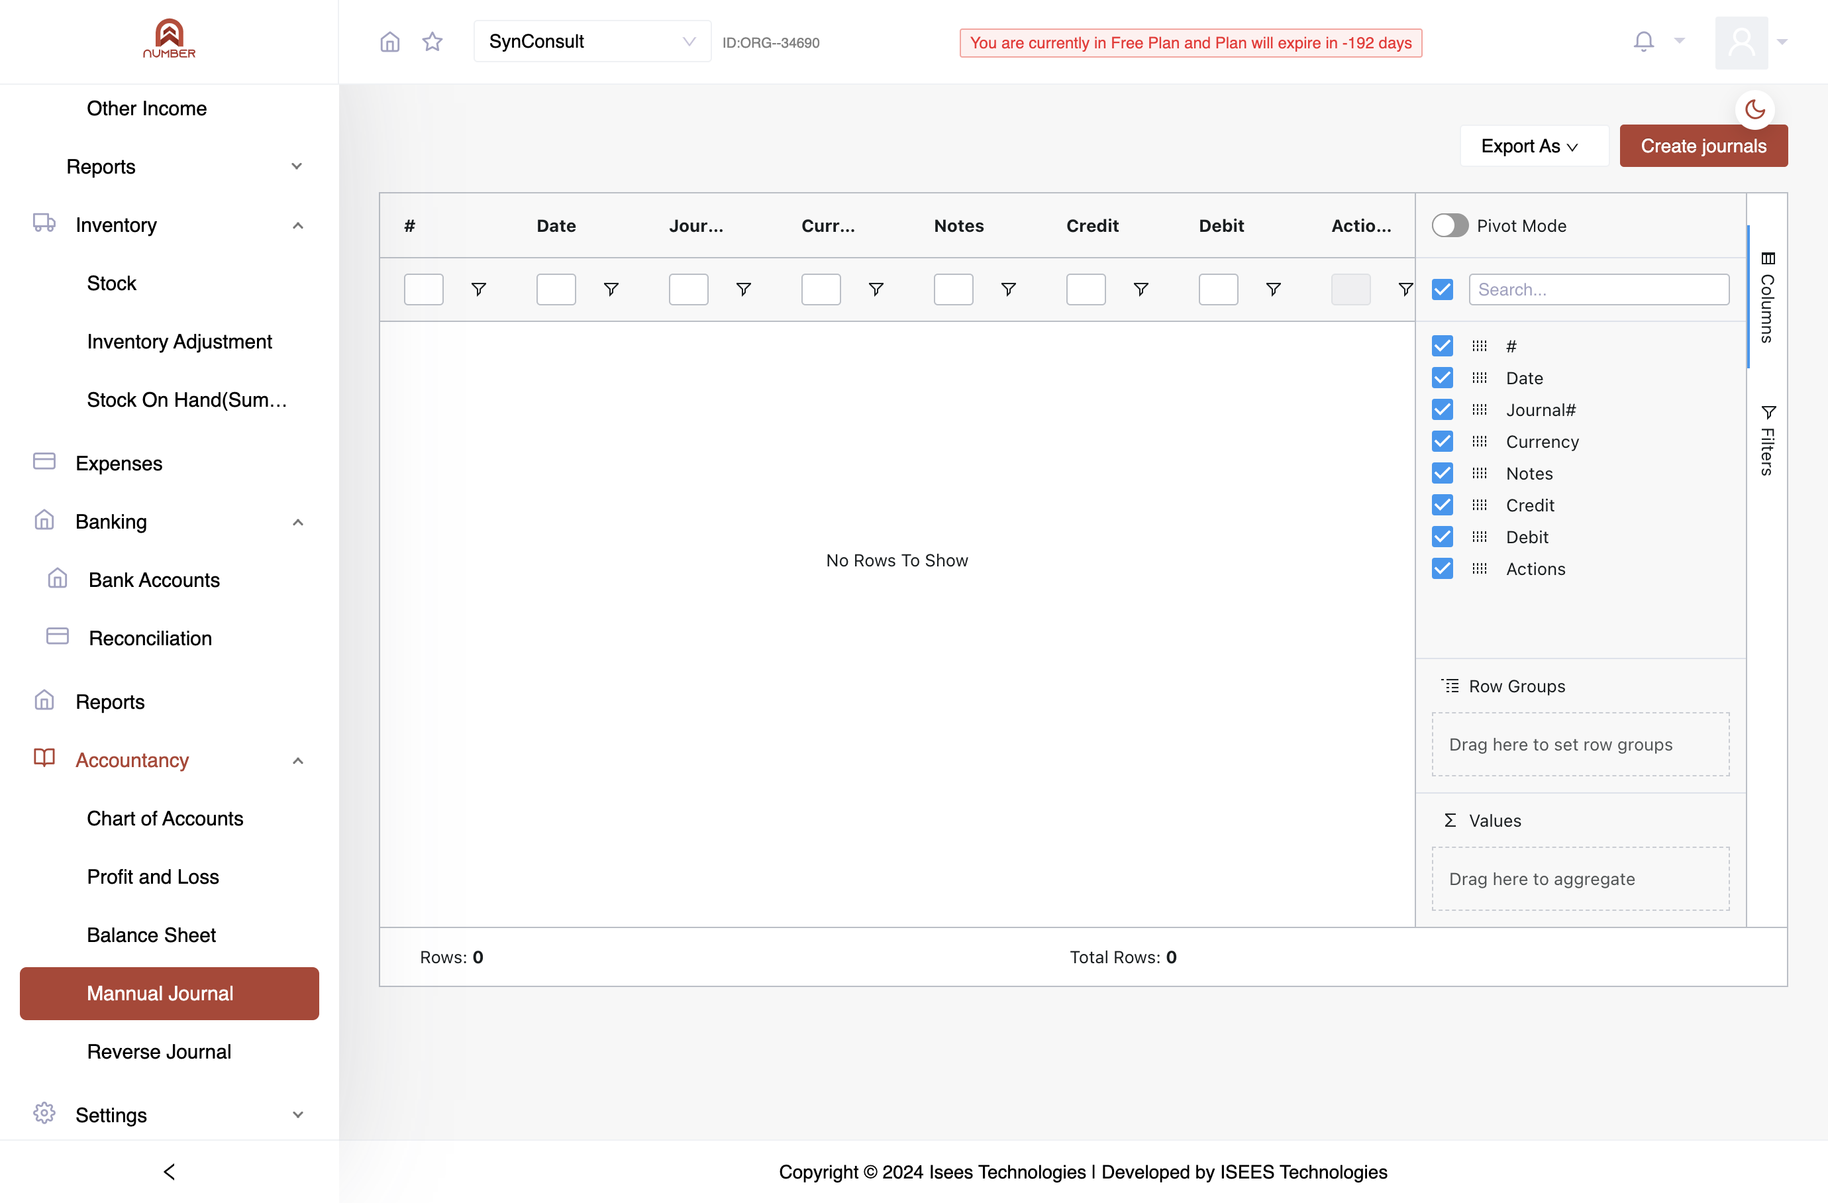
Task: Open filter menu for Currency column
Action: (x=876, y=289)
